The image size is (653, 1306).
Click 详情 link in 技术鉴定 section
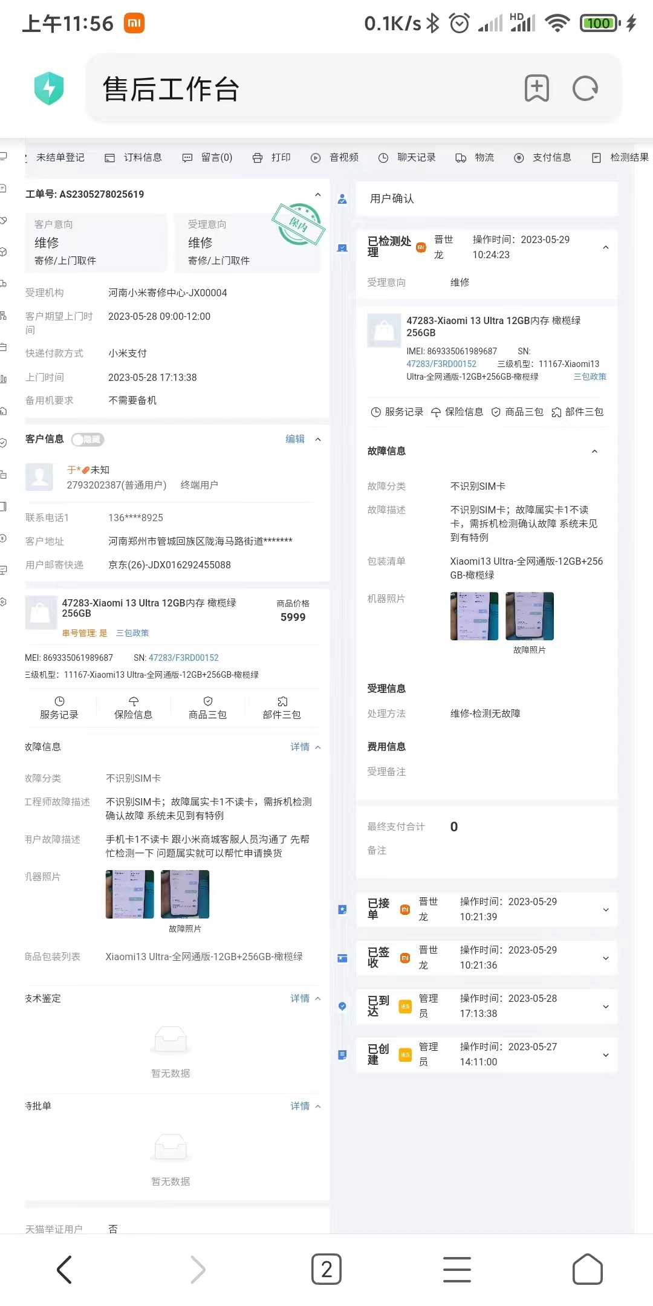(300, 998)
